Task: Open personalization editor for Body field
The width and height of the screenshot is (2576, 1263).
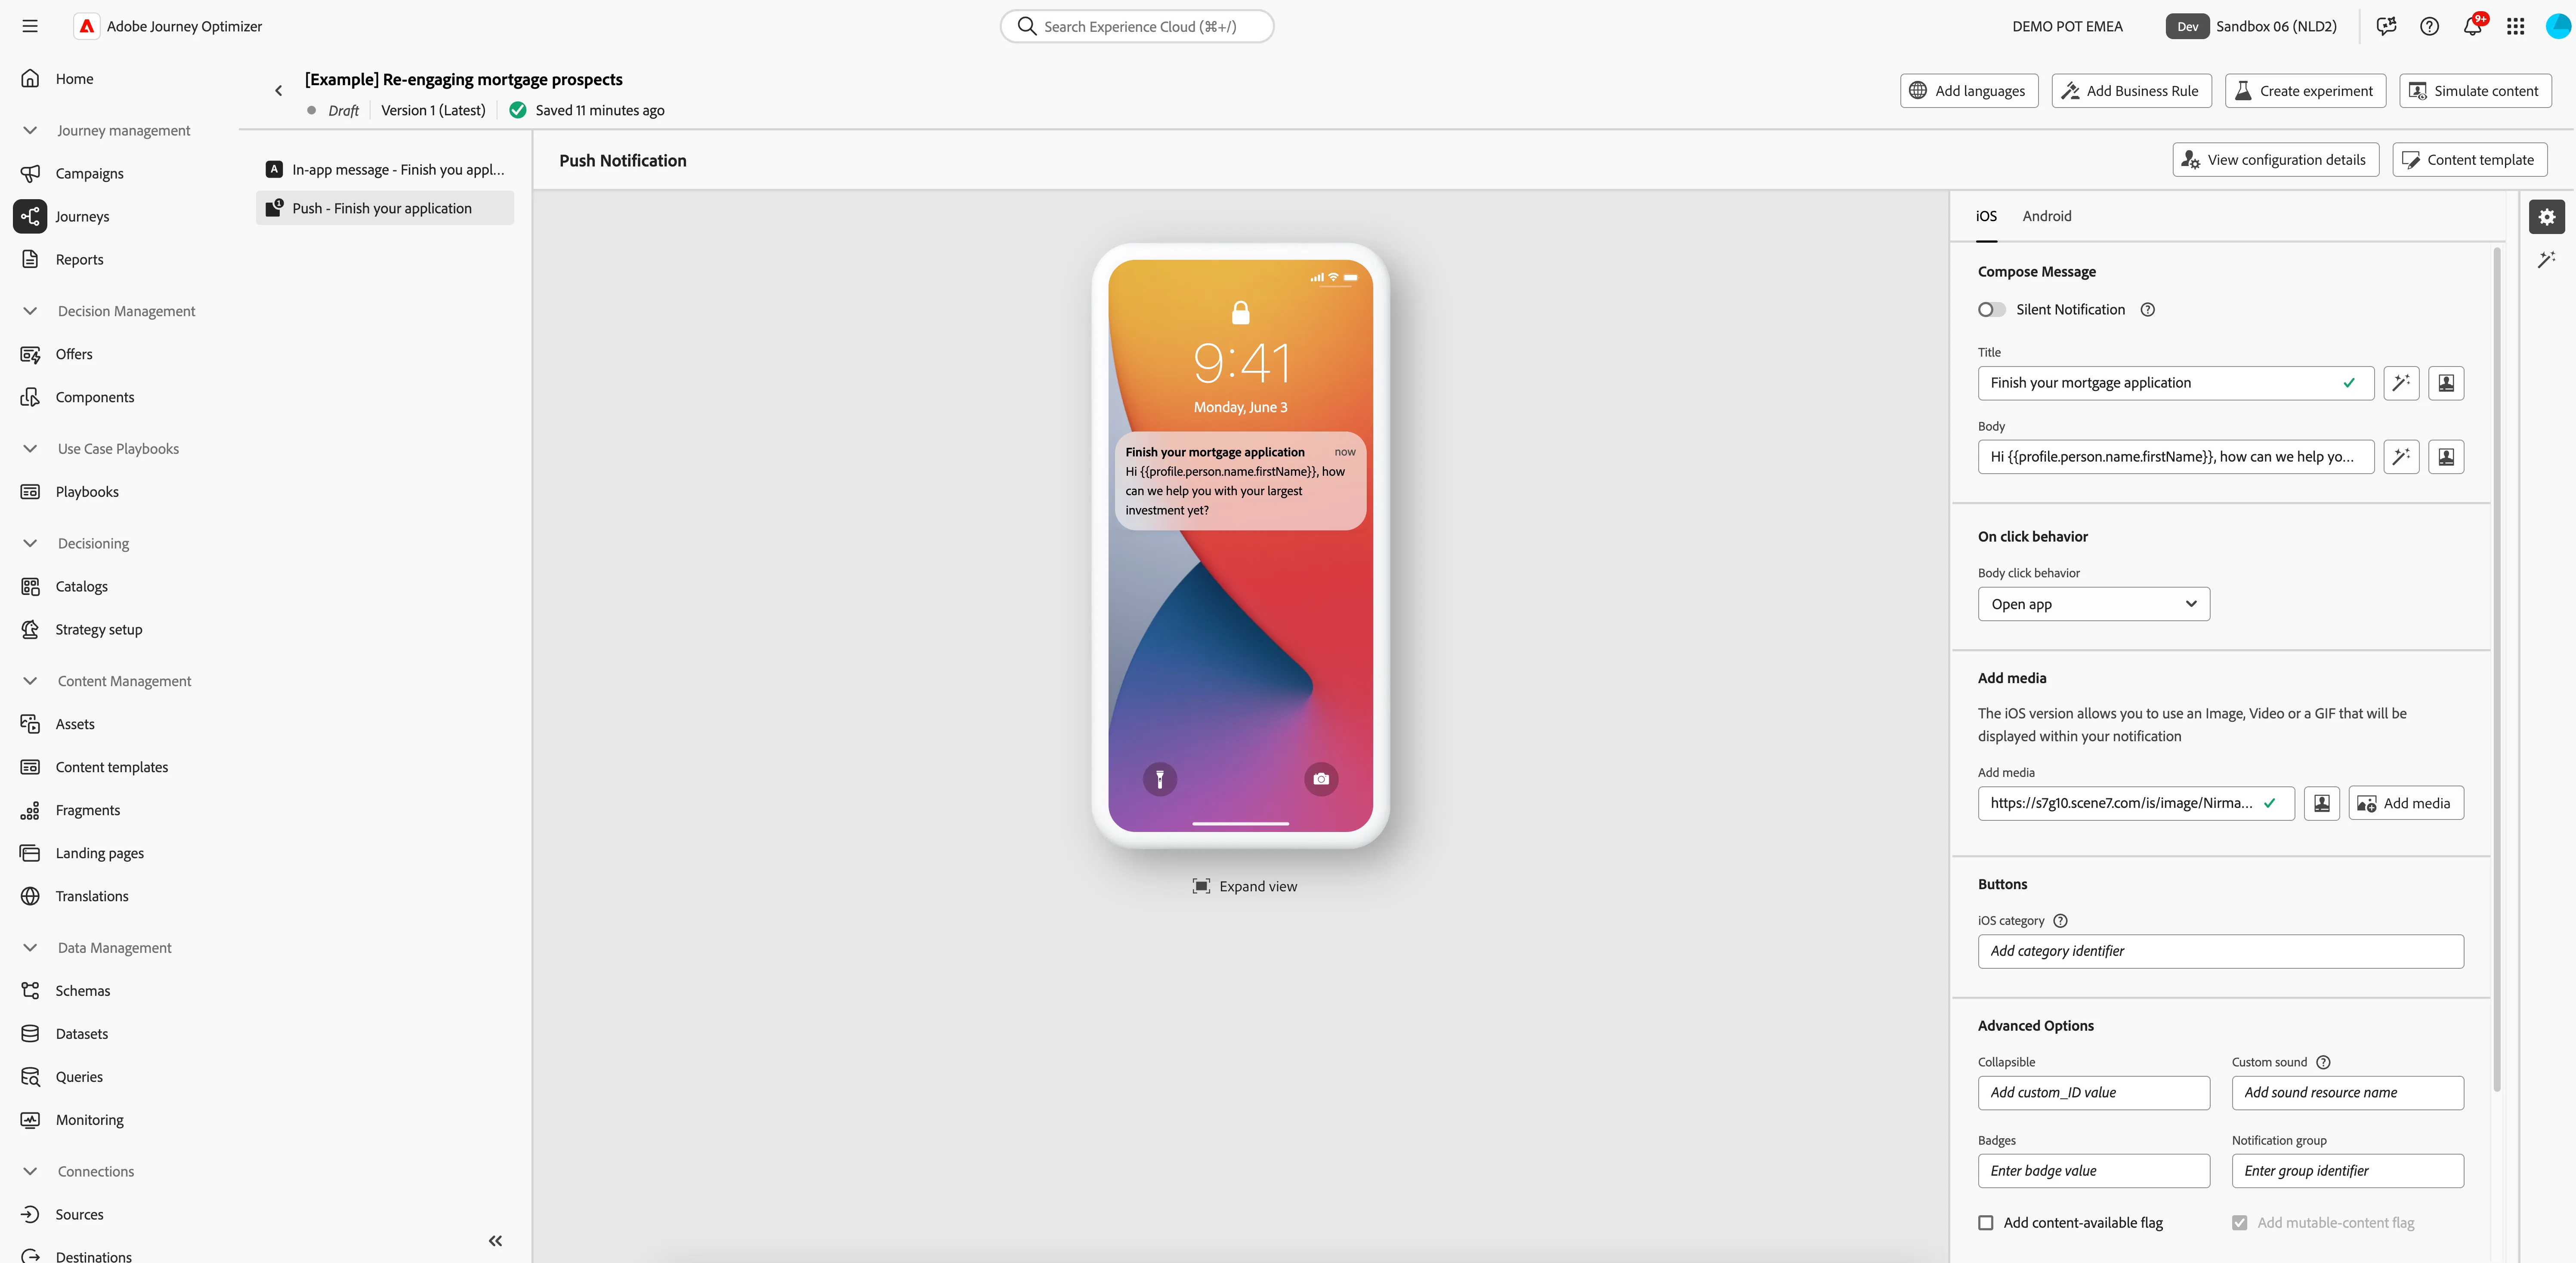Action: [x=2446, y=457]
